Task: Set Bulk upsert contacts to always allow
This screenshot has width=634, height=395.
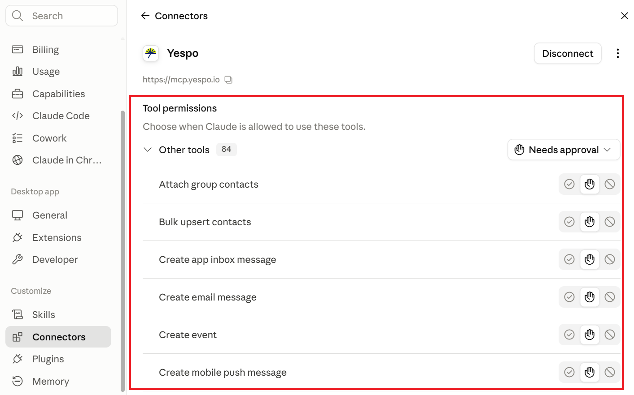Action: (x=569, y=222)
